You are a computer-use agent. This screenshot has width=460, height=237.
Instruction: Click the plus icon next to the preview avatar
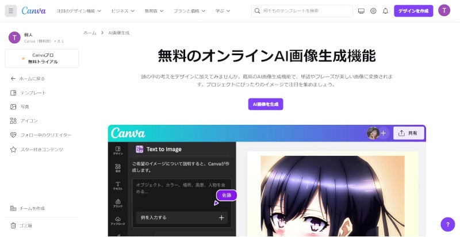point(383,133)
